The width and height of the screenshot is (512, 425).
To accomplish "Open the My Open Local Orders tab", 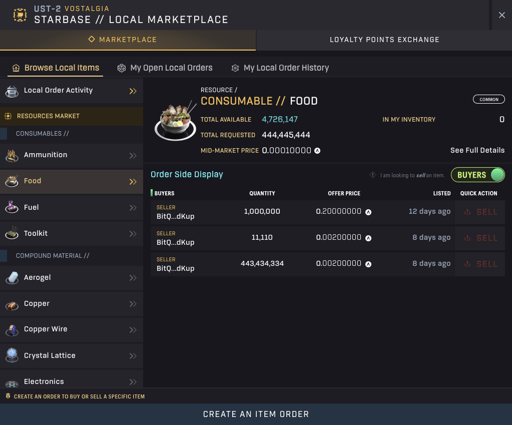I will [x=165, y=68].
